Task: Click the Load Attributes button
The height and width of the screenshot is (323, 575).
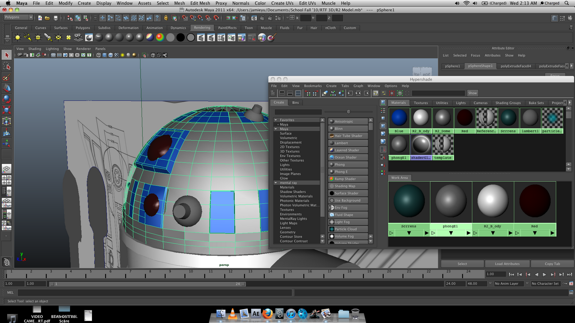Action: coord(507,264)
